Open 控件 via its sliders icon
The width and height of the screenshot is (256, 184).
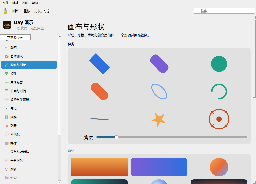7,74
